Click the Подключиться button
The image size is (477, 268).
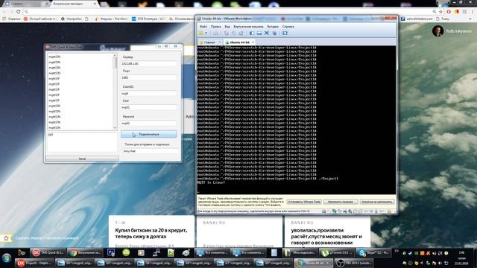point(149,134)
